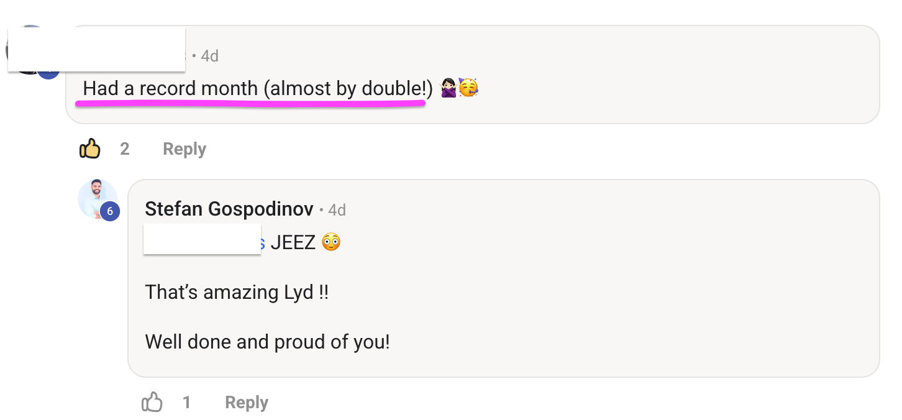Open Stefan Gospodinov's profile via his name
The width and height of the screenshot is (902, 420).
229,209
